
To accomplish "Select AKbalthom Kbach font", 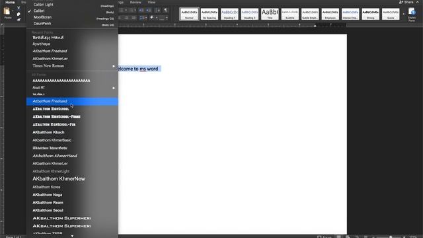I will 72,132.
